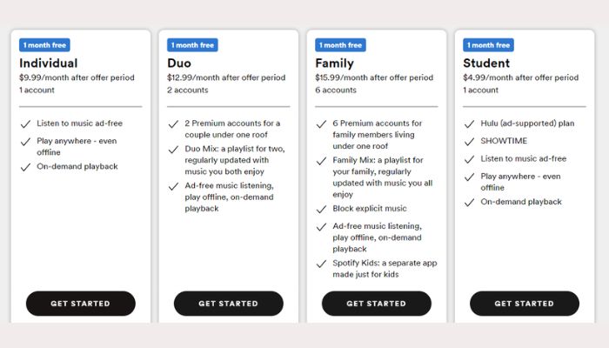
Task: Select the Individual plan heading
Action: (x=49, y=63)
